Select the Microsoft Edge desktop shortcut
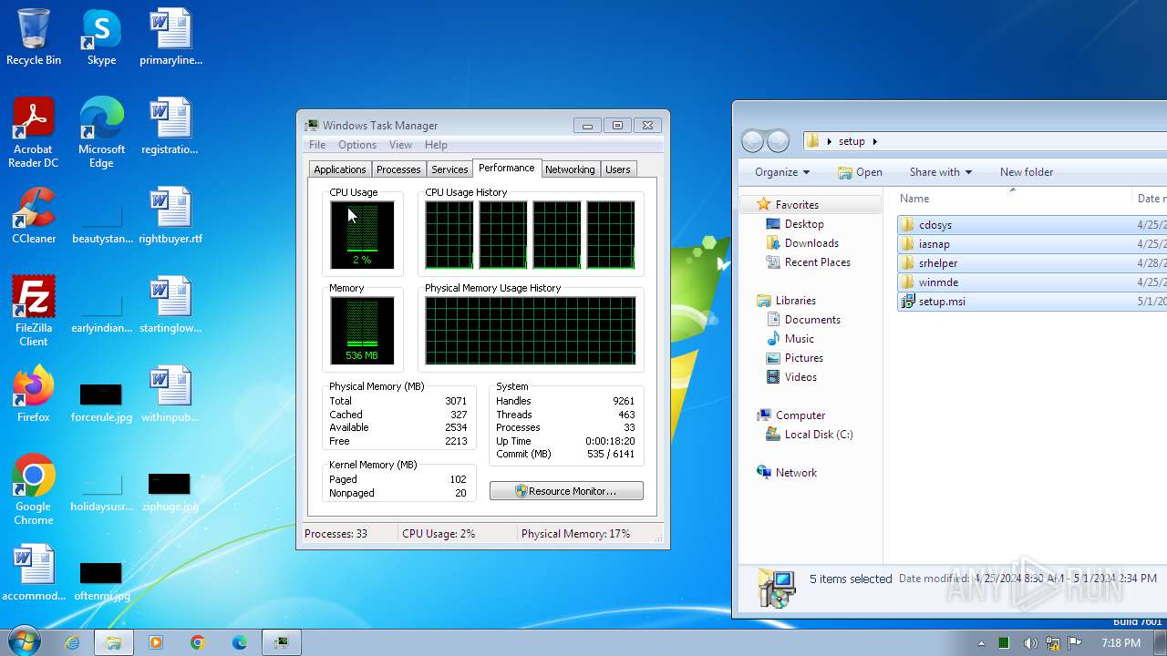 (101, 133)
